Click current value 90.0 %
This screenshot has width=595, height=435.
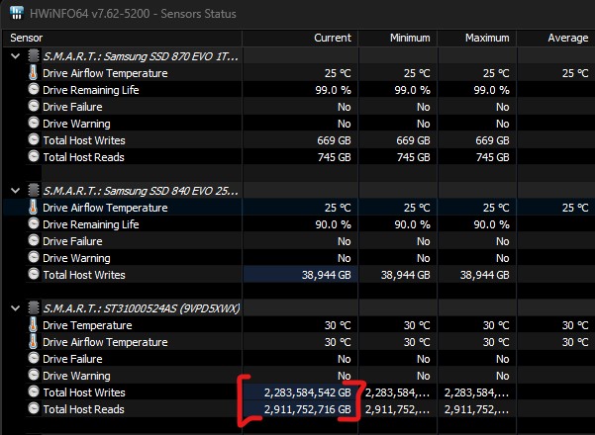point(334,224)
